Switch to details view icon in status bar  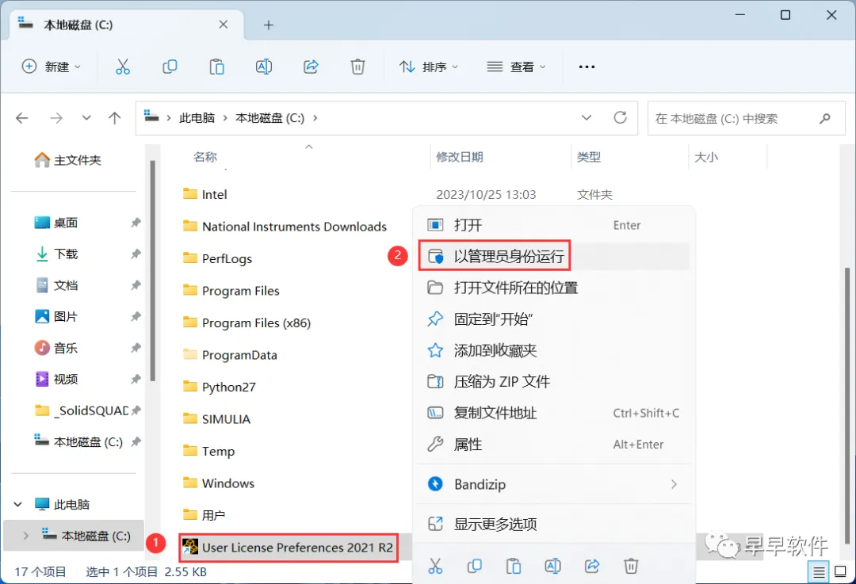point(819,572)
